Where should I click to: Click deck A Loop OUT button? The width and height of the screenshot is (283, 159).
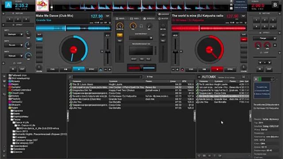pos(22,69)
